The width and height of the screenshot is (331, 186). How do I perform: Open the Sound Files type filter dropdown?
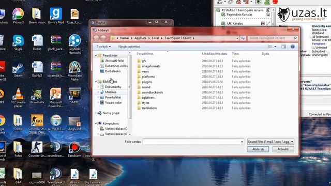(270, 142)
